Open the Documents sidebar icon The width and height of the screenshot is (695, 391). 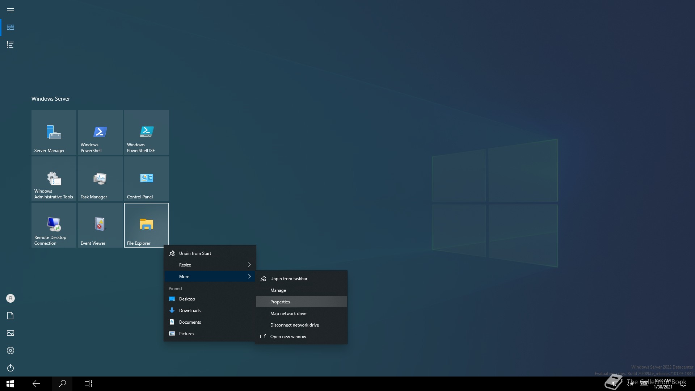(x=10, y=316)
